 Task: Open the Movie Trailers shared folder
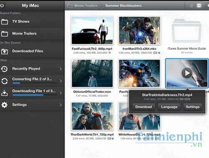point(32,33)
